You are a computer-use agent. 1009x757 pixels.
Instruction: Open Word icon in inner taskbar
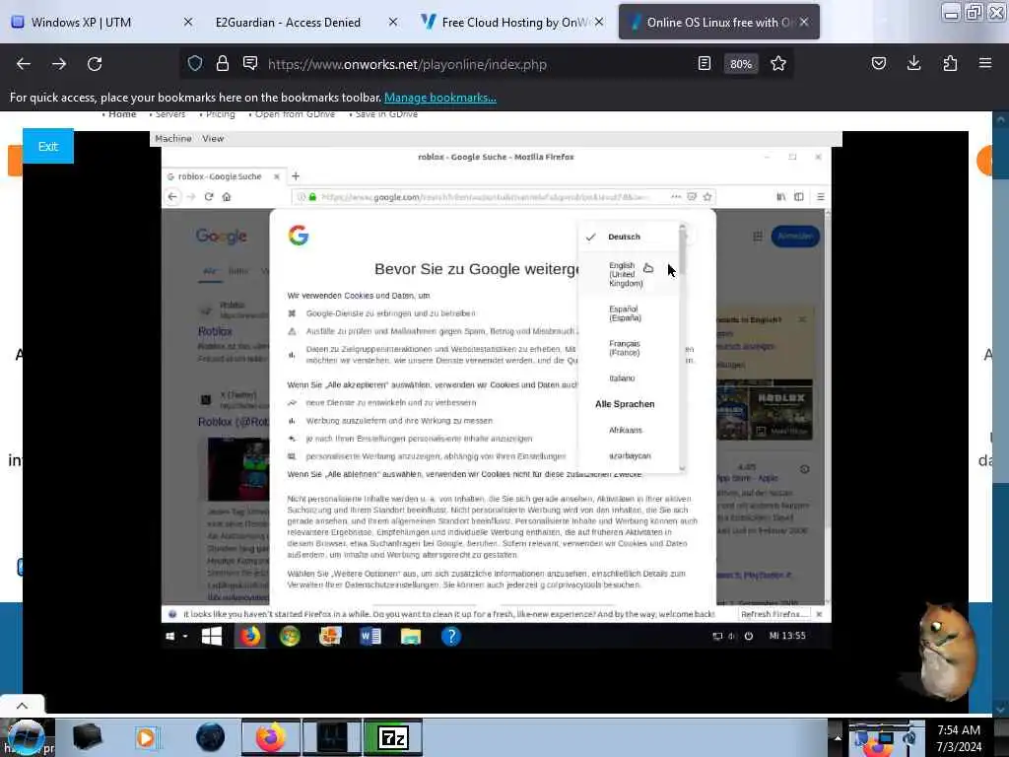(370, 636)
